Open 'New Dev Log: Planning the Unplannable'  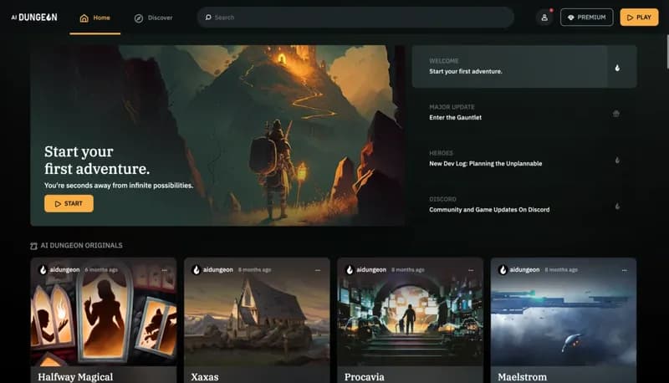click(524, 159)
